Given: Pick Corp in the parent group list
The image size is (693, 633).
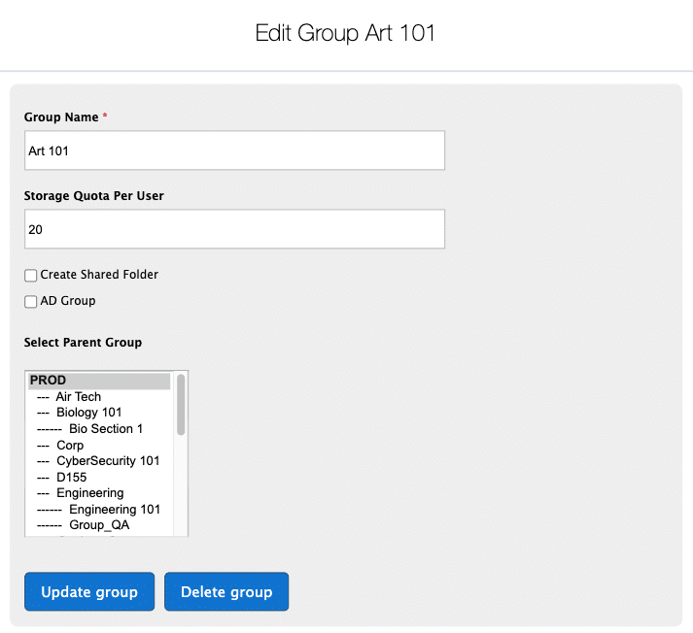Looking at the screenshot, I should [70, 446].
